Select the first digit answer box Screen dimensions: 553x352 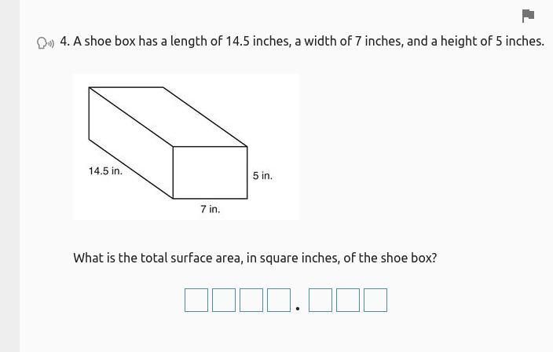pyautogui.click(x=196, y=300)
